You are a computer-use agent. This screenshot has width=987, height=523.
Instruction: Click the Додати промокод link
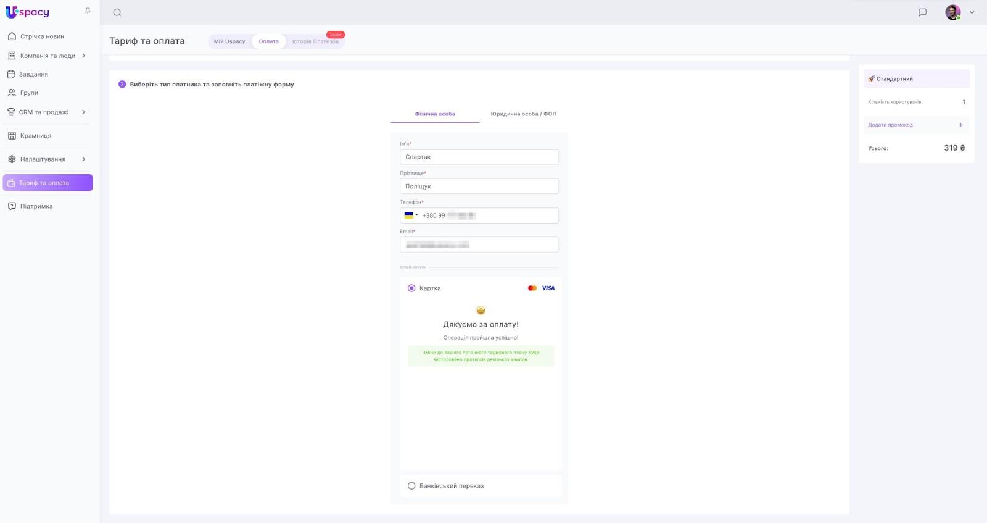[x=890, y=125]
